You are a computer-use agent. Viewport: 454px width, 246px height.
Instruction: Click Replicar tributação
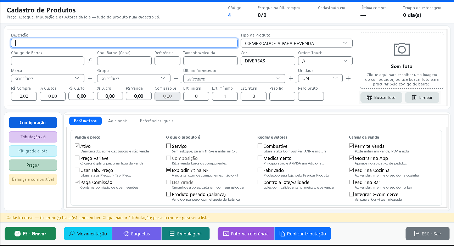click(x=303, y=234)
